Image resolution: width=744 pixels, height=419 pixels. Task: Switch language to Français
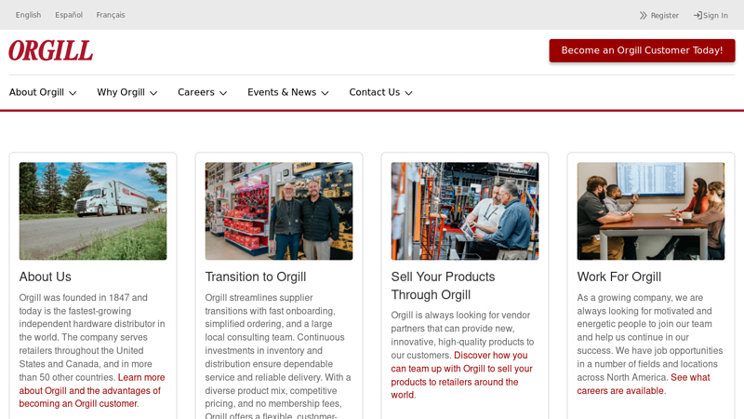[x=111, y=15]
